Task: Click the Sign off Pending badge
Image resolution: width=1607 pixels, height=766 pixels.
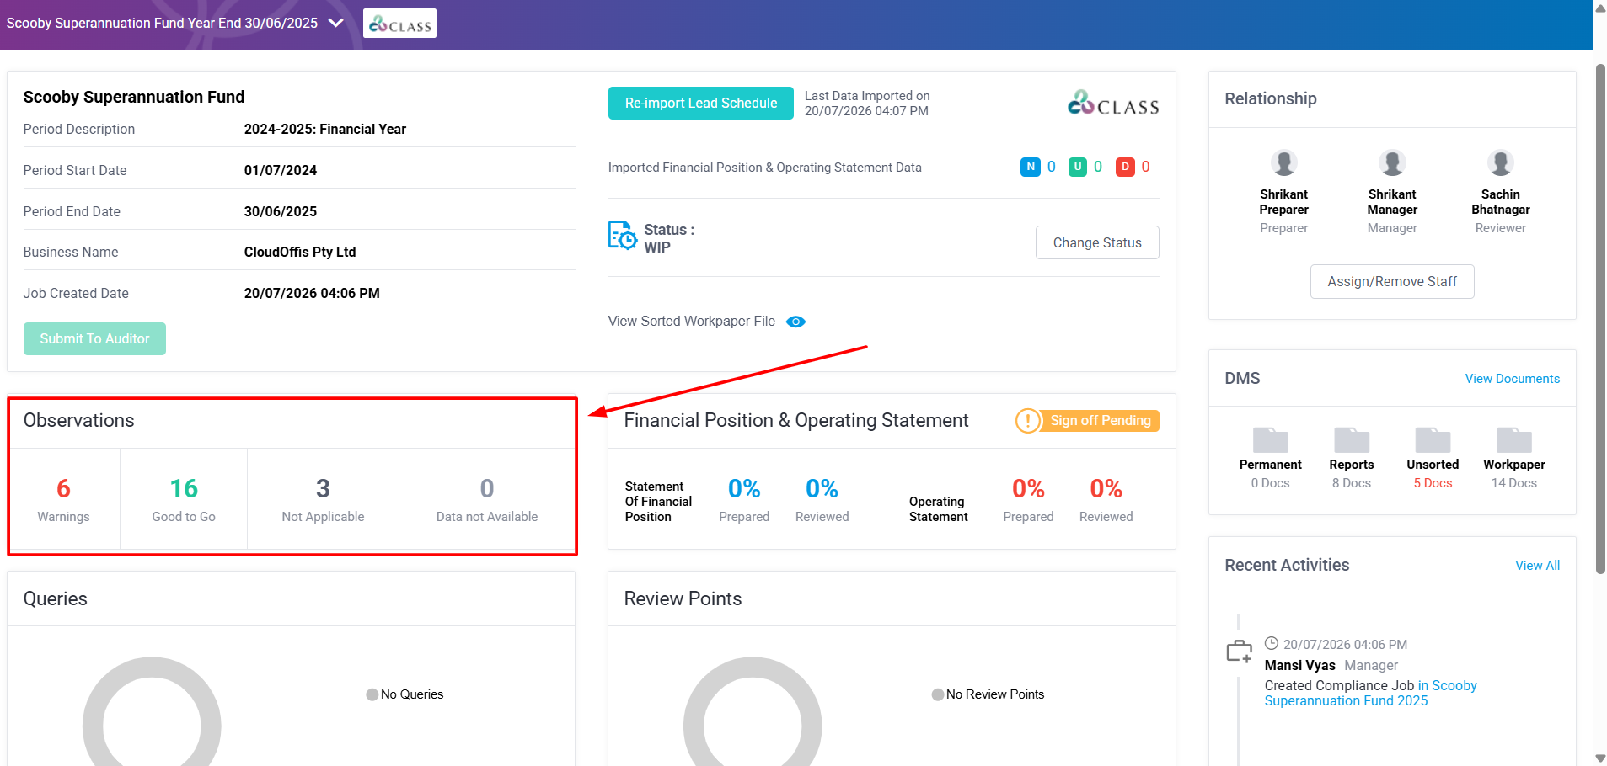Action: (x=1100, y=420)
